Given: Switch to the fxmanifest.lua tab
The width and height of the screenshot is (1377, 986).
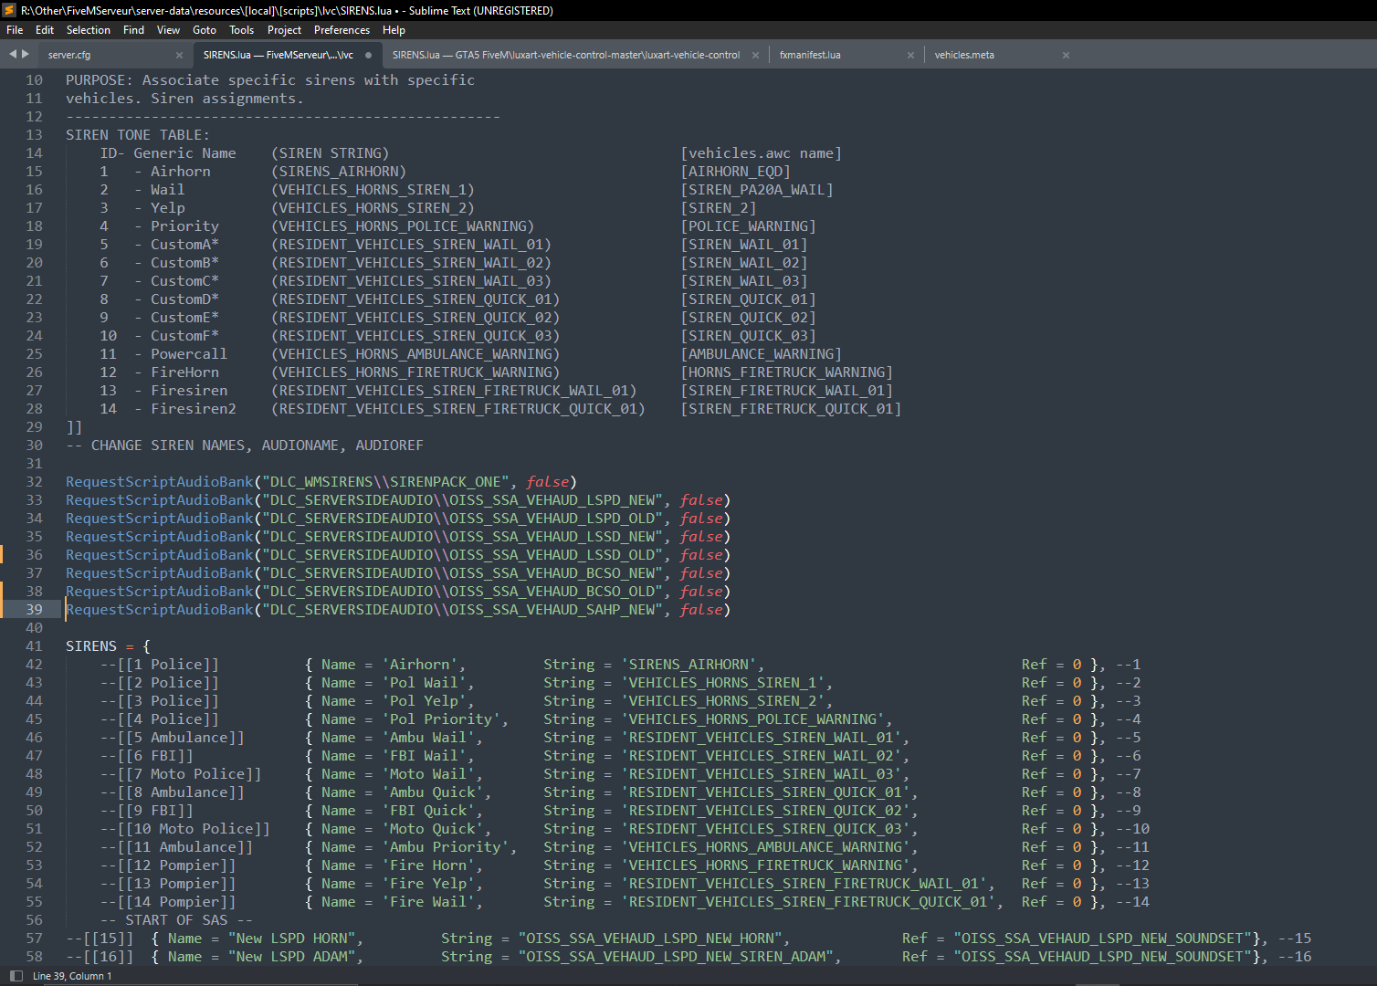Looking at the screenshot, I should (x=809, y=55).
